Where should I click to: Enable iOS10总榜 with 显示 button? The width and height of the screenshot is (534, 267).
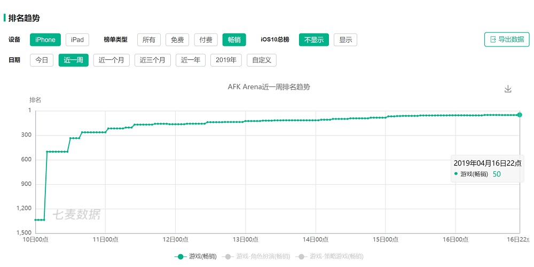345,40
